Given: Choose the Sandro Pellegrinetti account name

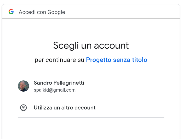Looking at the screenshot, I should pyautogui.click(x=59, y=83).
